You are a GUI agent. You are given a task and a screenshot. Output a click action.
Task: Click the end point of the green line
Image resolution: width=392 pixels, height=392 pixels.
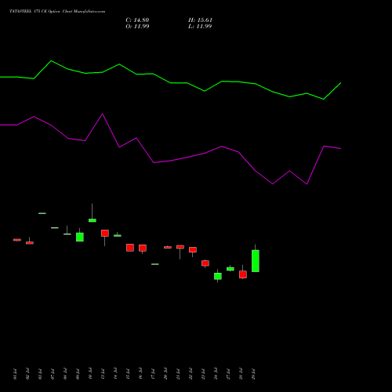pos(341,82)
